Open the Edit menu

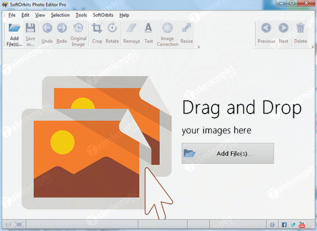(x=25, y=15)
